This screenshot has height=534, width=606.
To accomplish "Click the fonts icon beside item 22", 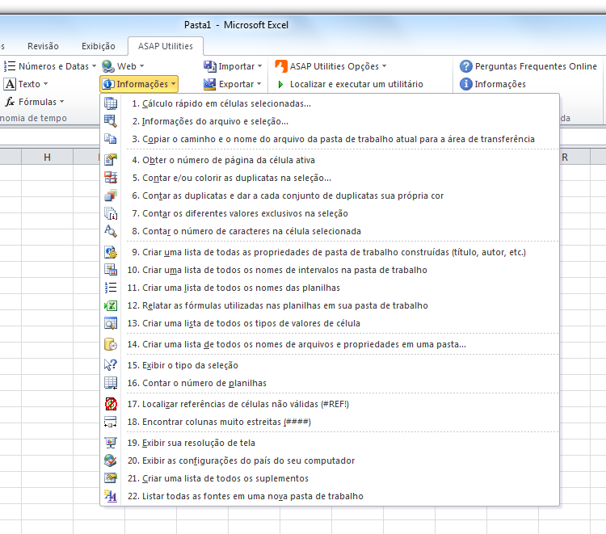I will click(111, 496).
